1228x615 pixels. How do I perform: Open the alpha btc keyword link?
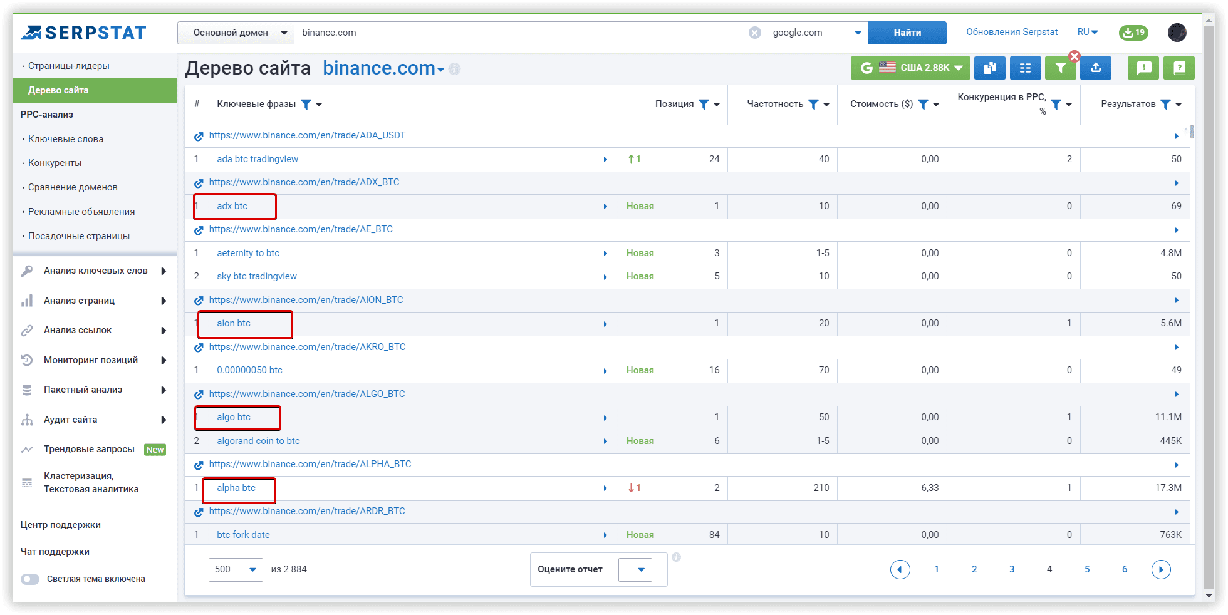click(236, 488)
